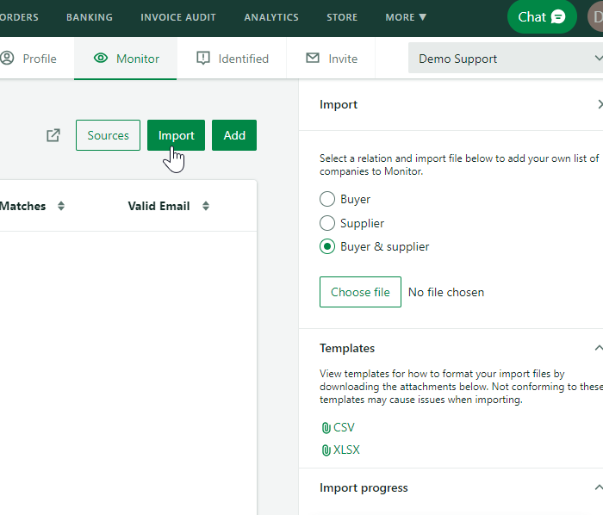Image resolution: width=603 pixels, height=515 pixels.
Task: Click the Invite envelope icon
Action: coord(313,58)
